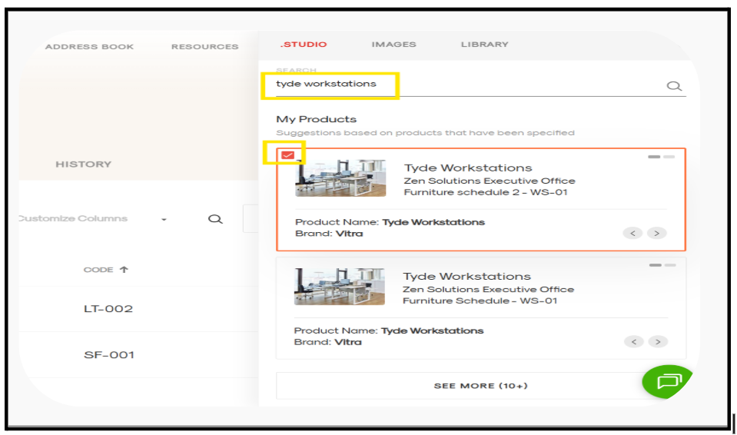Viewport: 737px width, 435px height.
Task: Show next image on first Tyde Workstations card
Action: [656, 233]
